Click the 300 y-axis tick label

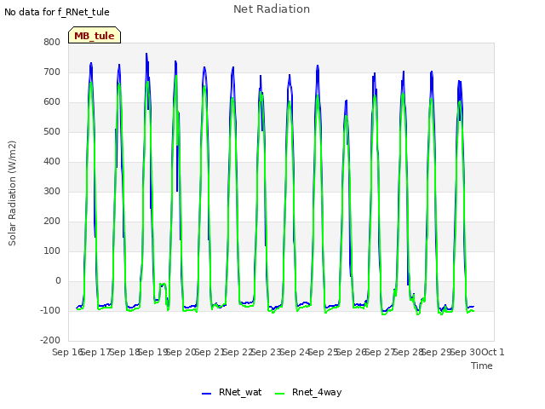[52, 191]
